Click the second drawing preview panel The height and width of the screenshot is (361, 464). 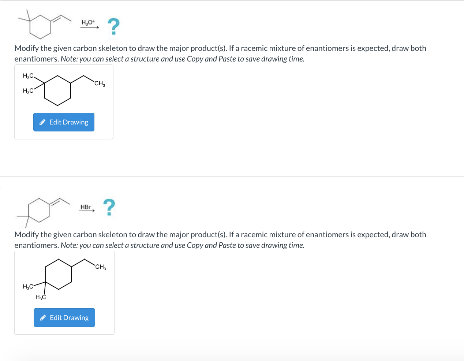(x=64, y=292)
